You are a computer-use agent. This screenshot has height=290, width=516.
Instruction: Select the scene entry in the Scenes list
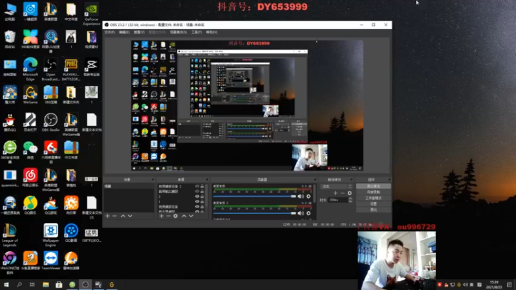128,186
